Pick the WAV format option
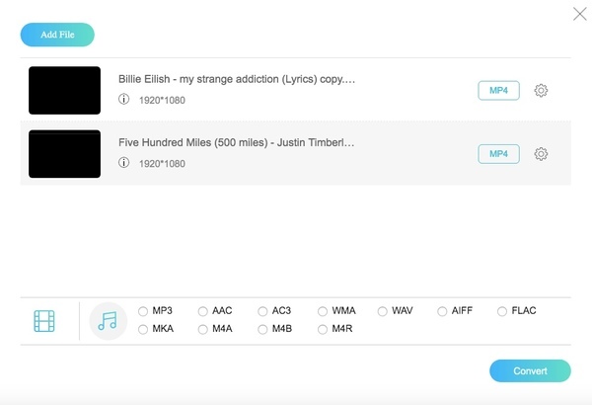The image size is (592, 405). [x=383, y=311]
